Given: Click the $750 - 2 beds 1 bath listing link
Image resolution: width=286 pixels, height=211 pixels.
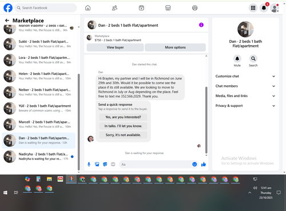Looking at the screenshot, I should click(118, 40).
